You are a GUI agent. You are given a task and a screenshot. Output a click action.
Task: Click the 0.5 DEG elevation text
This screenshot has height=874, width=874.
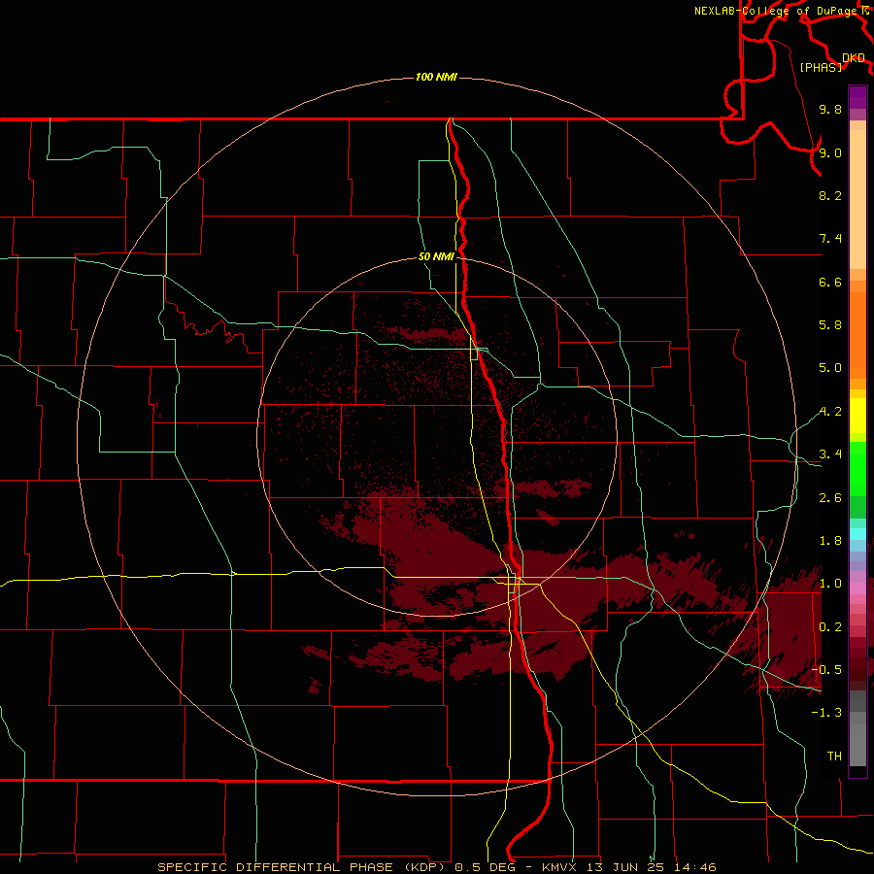click(x=484, y=867)
